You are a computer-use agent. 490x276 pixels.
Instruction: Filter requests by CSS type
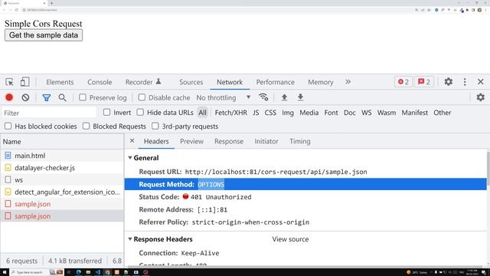pos(270,113)
